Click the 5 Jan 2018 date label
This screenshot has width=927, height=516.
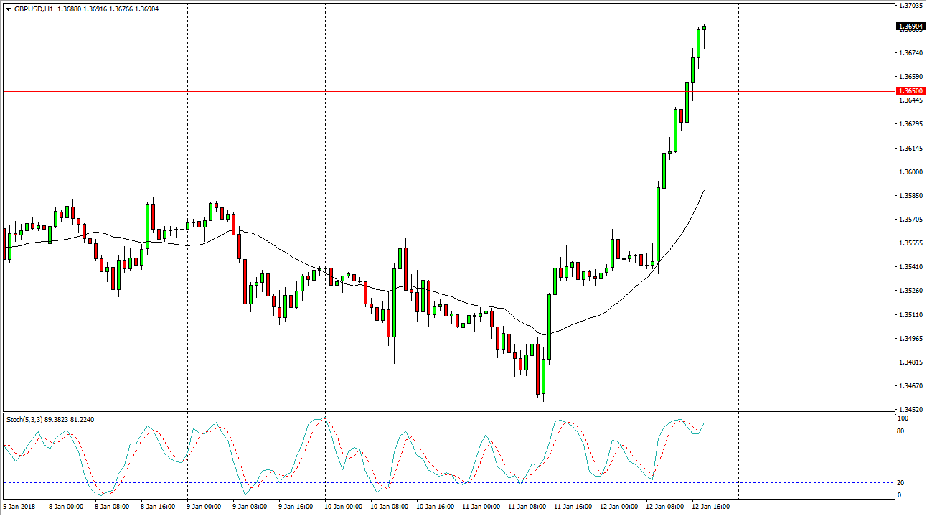coord(20,507)
